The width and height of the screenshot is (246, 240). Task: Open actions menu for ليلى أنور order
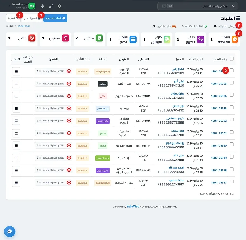[x=16, y=84]
